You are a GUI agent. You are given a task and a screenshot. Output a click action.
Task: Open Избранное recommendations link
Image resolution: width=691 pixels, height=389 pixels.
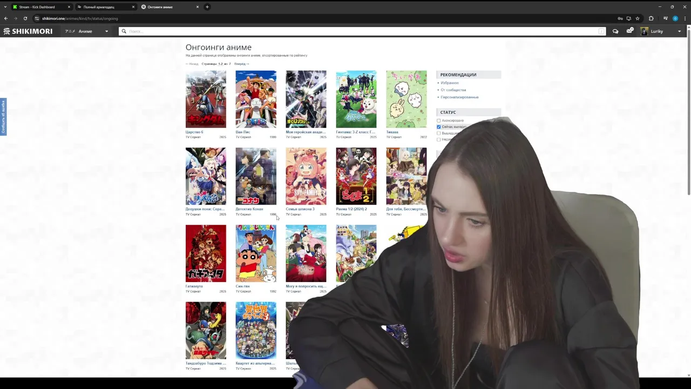coord(450,83)
